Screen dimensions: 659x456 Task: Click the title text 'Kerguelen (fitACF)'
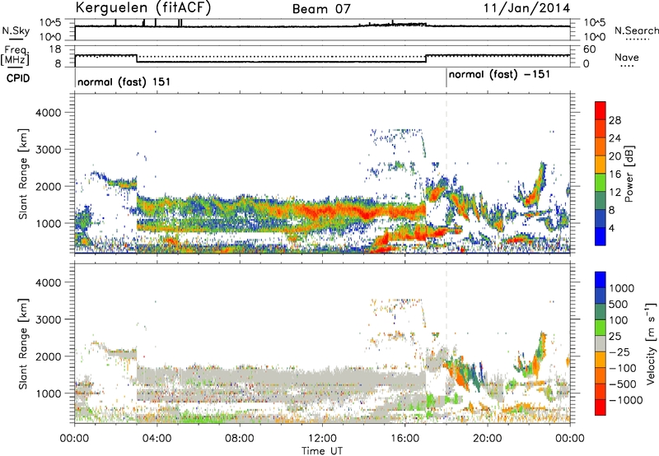[143, 8]
